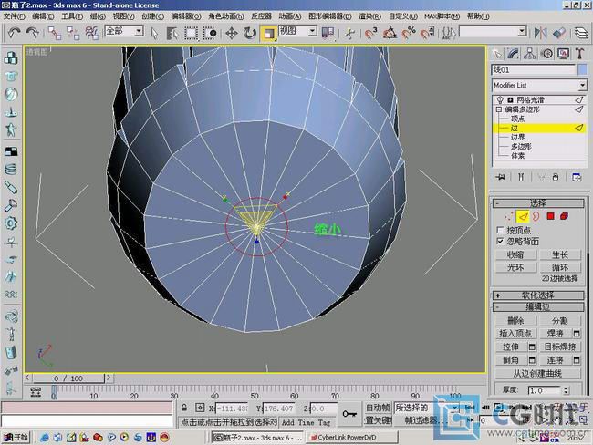This screenshot has width=593, height=445.
Task: Click the time slider 0 / 100
Action: click(68, 378)
